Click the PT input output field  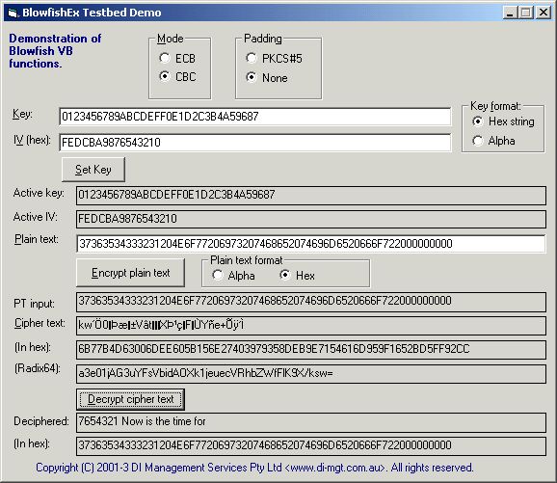[x=311, y=302]
